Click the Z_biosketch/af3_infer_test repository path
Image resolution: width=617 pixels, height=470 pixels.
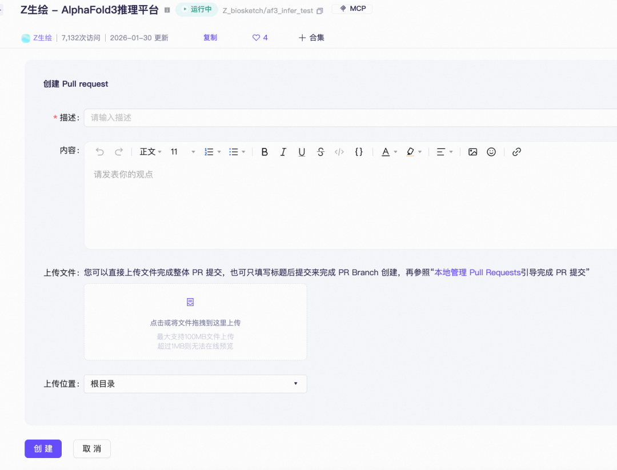tap(268, 11)
